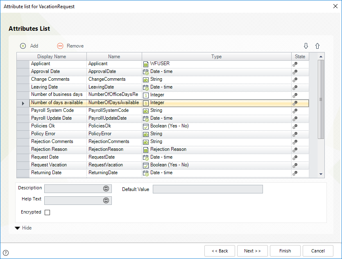Click Boolean type icon in Policies Ok row
Viewport: 342px width, 259px height.
pyautogui.click(x=146, y=126)
